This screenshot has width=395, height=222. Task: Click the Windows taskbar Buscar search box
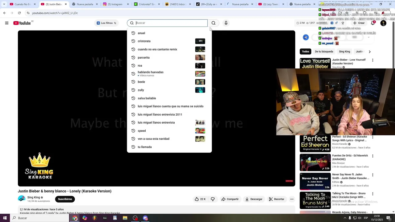pyautogui.click(x=40, y=218)
